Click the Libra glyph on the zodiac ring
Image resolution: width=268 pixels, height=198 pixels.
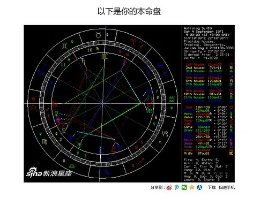click(x=72, y=165)
